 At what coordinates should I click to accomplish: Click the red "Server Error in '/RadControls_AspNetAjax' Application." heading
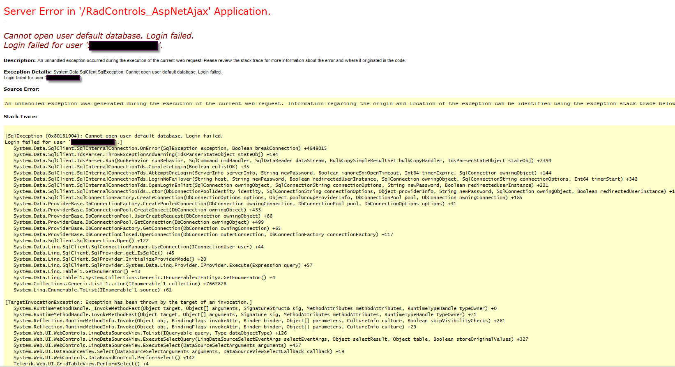pos(137,11)
